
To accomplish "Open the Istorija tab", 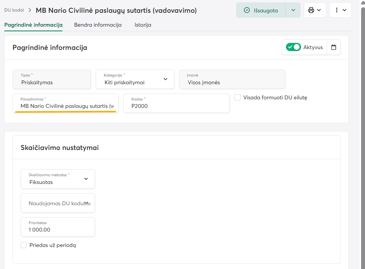I will (x=143, y=25).
